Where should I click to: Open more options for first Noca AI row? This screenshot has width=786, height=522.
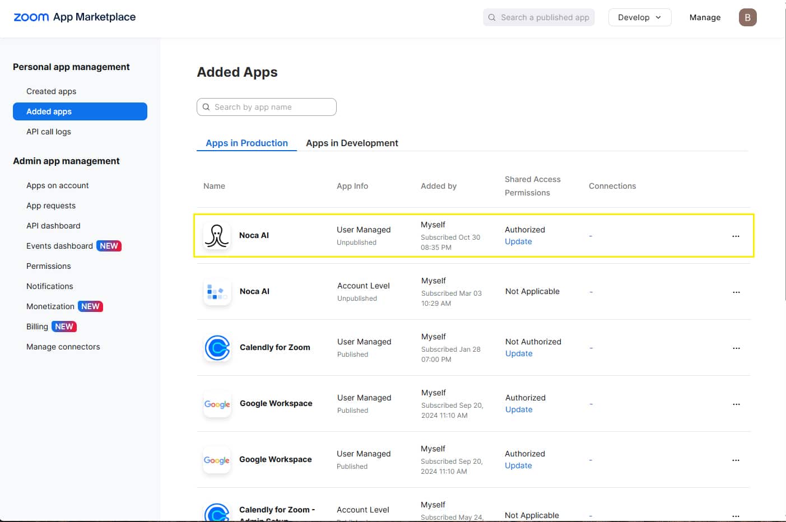[x=736, y=236]
